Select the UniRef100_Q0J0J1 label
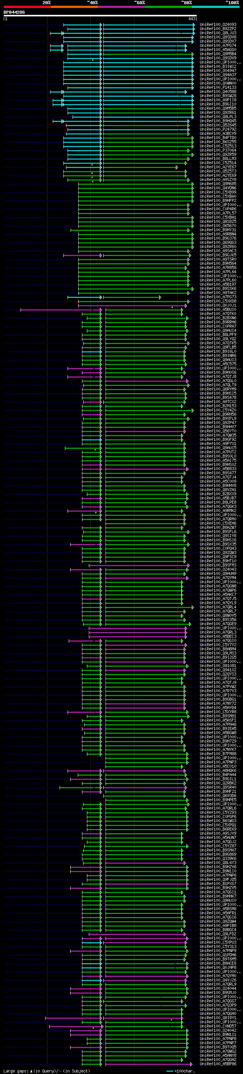 coord(218,305)
